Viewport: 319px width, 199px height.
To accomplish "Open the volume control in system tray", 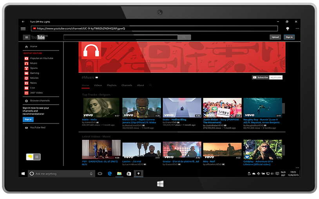I will pos(272,174).
